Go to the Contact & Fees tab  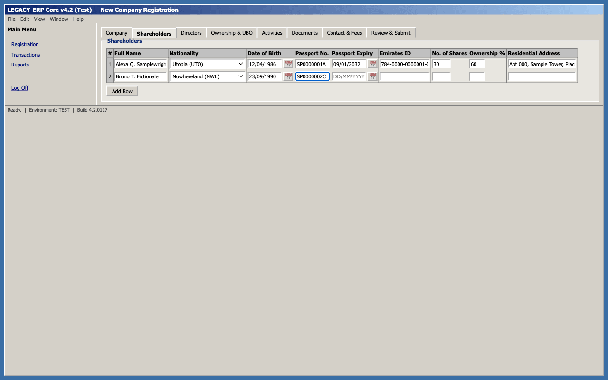point(344,33)
